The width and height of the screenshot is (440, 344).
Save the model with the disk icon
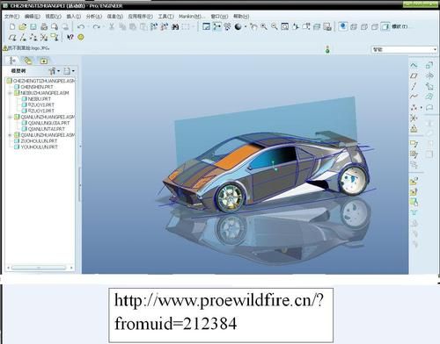click(33, 27)
